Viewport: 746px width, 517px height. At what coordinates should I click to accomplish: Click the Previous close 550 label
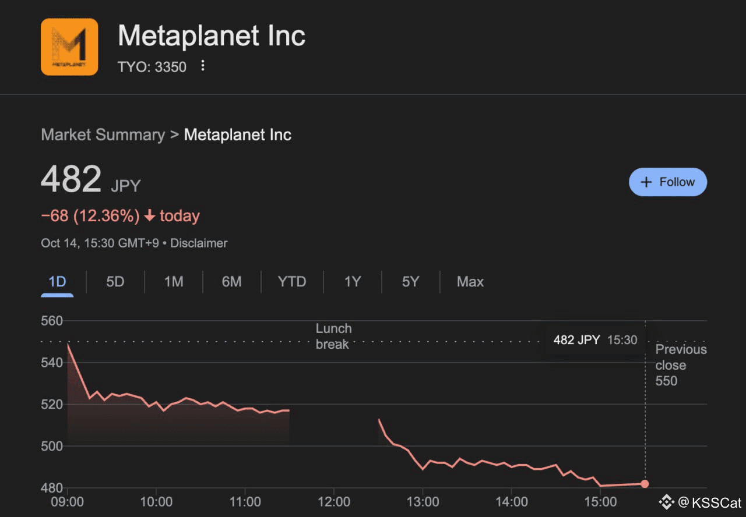[x=680, y=365]
